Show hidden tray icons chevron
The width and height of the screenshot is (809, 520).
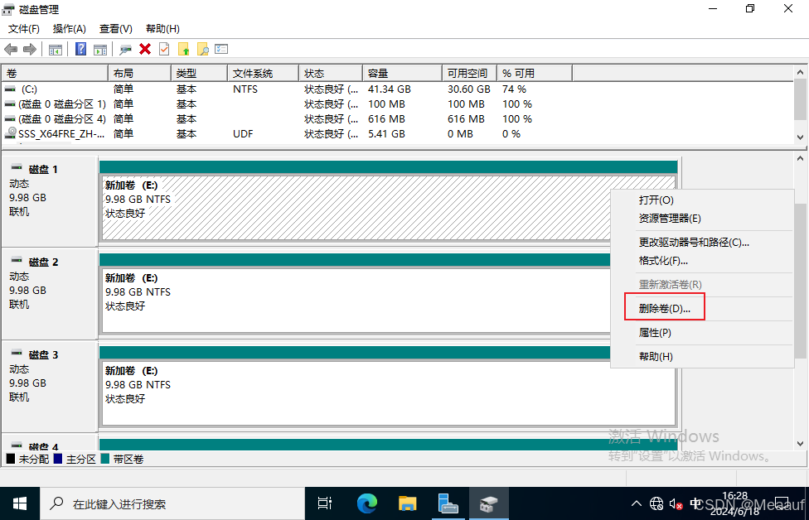[637, 503]
